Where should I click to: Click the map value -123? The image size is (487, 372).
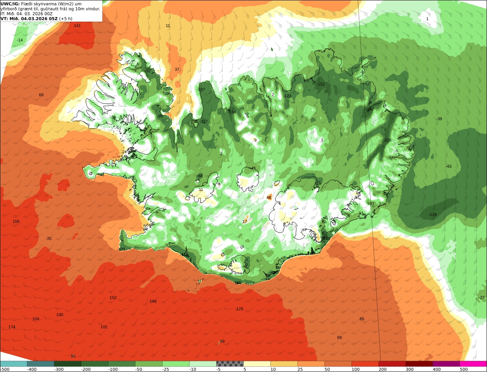(x=287, y=96)
